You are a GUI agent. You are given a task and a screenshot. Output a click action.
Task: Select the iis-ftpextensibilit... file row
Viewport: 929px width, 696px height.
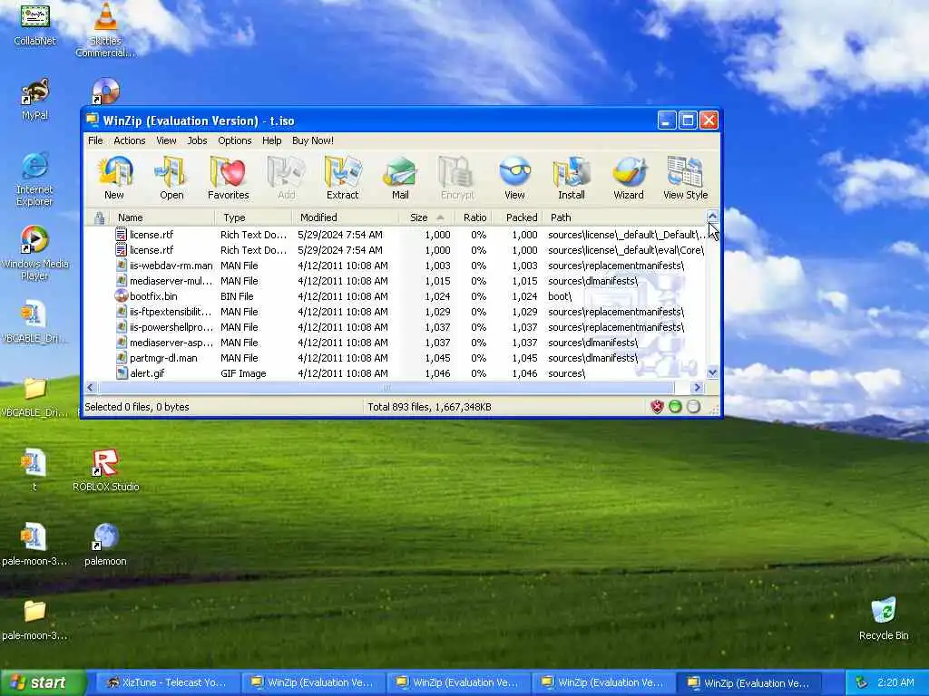tap(396, 312)
